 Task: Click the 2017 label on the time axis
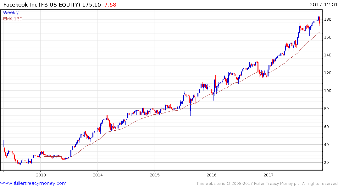point(269,175)
